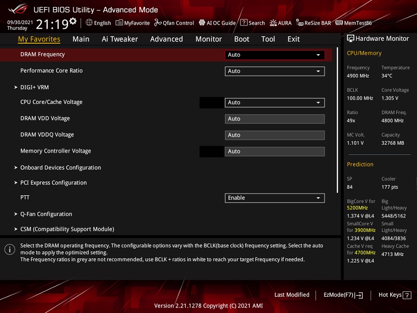
Task: Click the 4900 MHz frequency value
Action: [358, 76]
